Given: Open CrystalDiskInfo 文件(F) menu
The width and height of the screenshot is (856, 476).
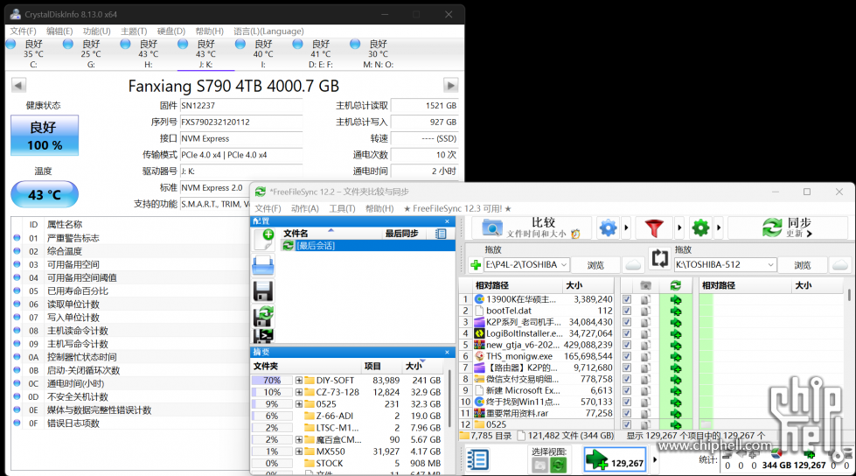Looking at the screenshot, I should [x=23, y=31].
